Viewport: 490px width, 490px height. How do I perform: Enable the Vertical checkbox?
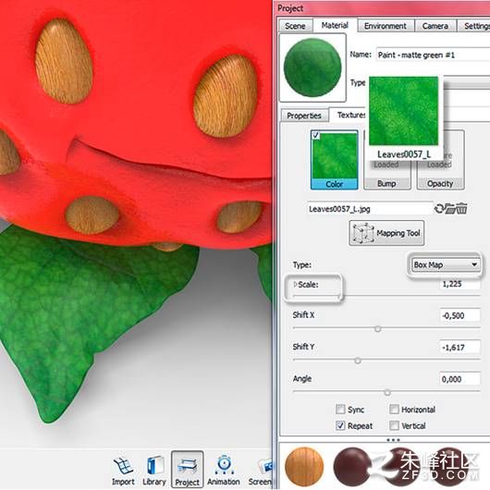[394, 425]
